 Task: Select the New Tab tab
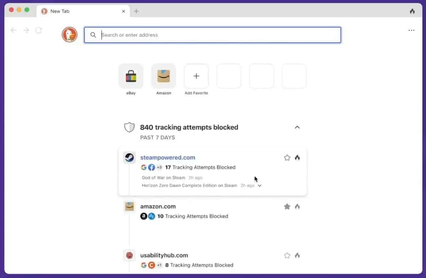click(x=83, y=11)
